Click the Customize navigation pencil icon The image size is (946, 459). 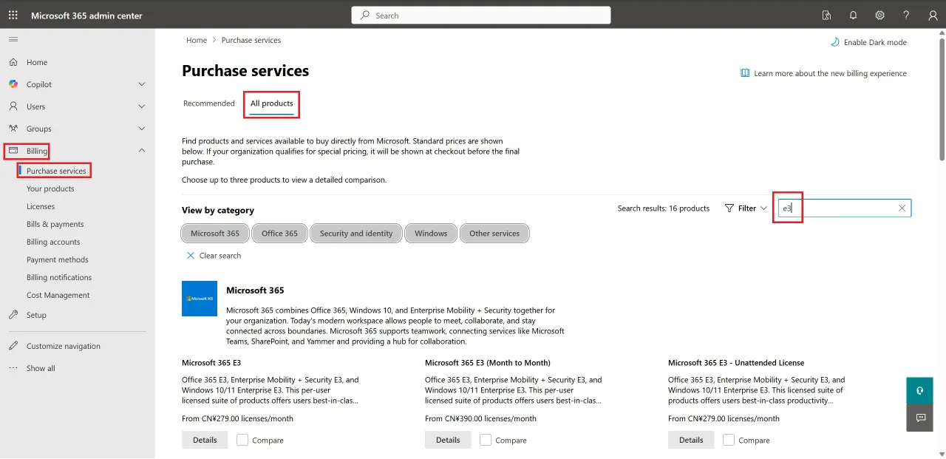(x=13, y=346)
